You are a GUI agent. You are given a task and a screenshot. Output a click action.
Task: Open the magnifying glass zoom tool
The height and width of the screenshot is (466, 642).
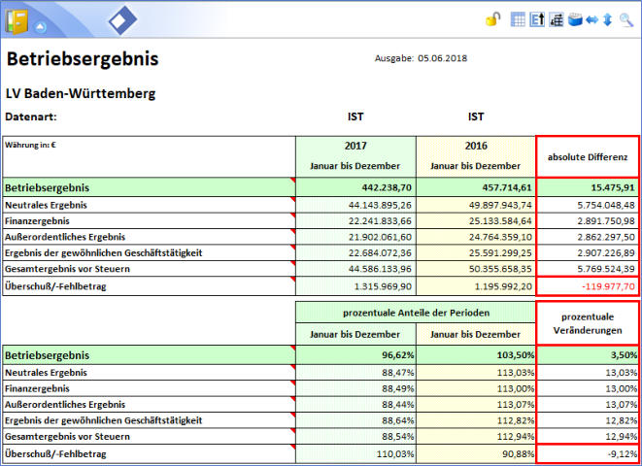click(626, 19)
